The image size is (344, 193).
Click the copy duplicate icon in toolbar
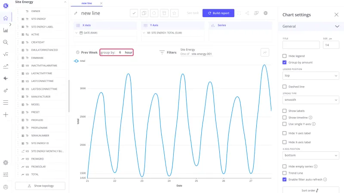[x=144, y=13]
